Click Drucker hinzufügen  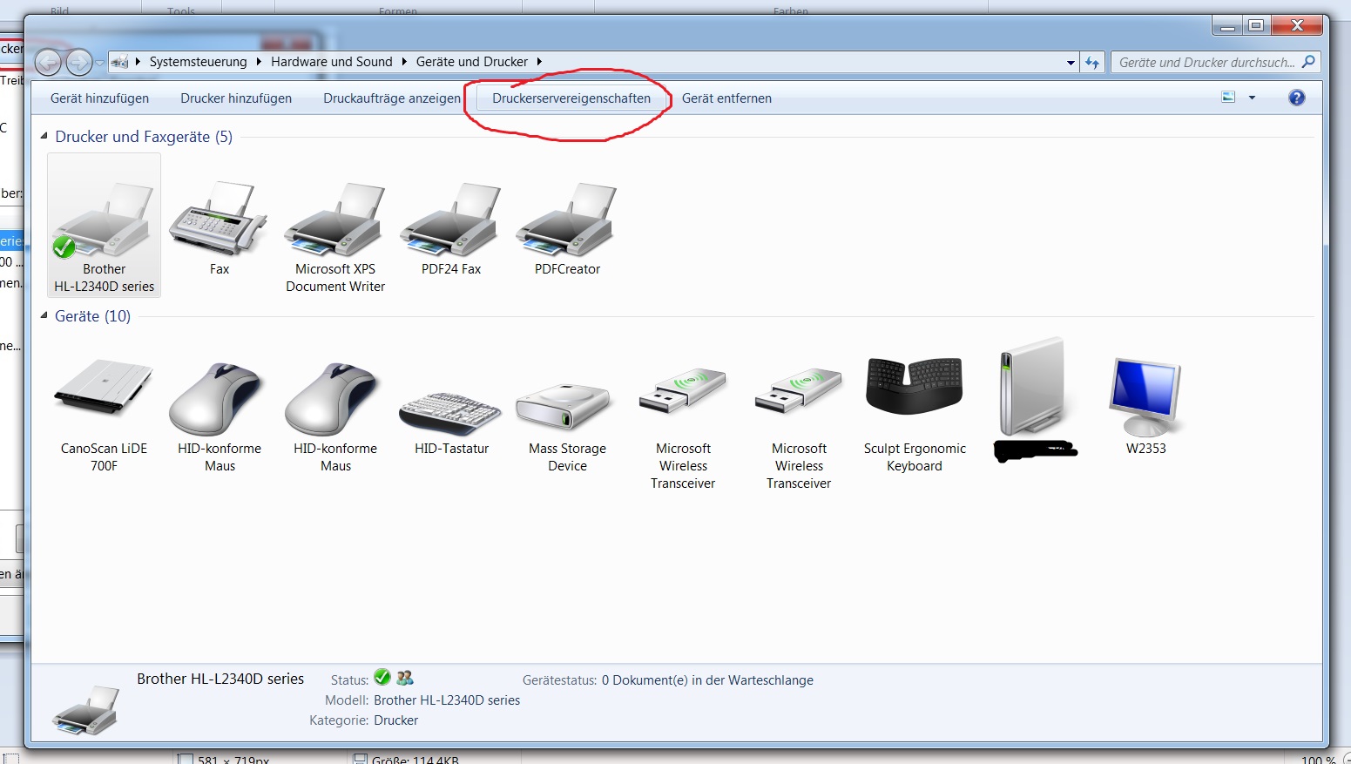(x=236, y=98)
